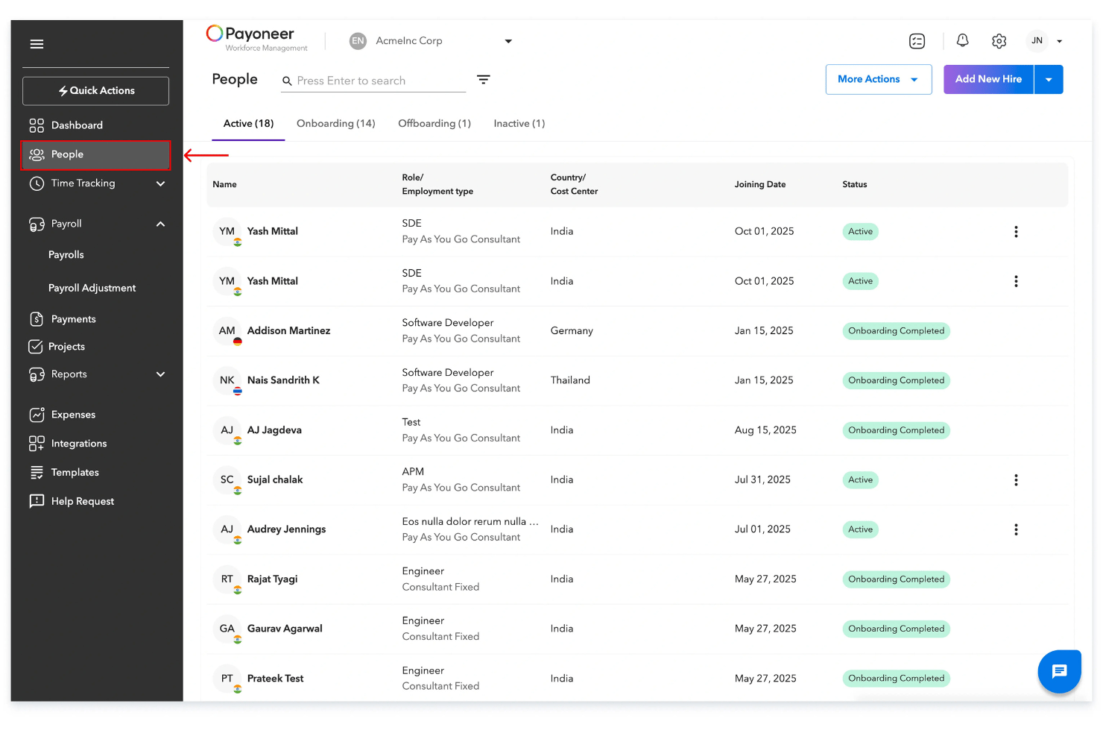This screenshot has height=736, width=1103.
Task: Open the task checklist icon in header
Action: click(x=917, y=41)
